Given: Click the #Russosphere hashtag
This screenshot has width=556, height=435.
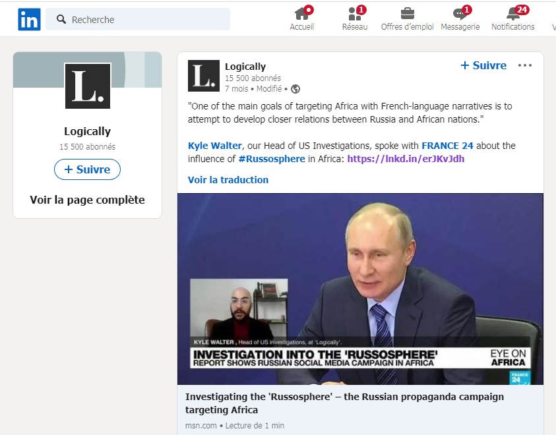Looking at the screenshot, I should [272, 159].
